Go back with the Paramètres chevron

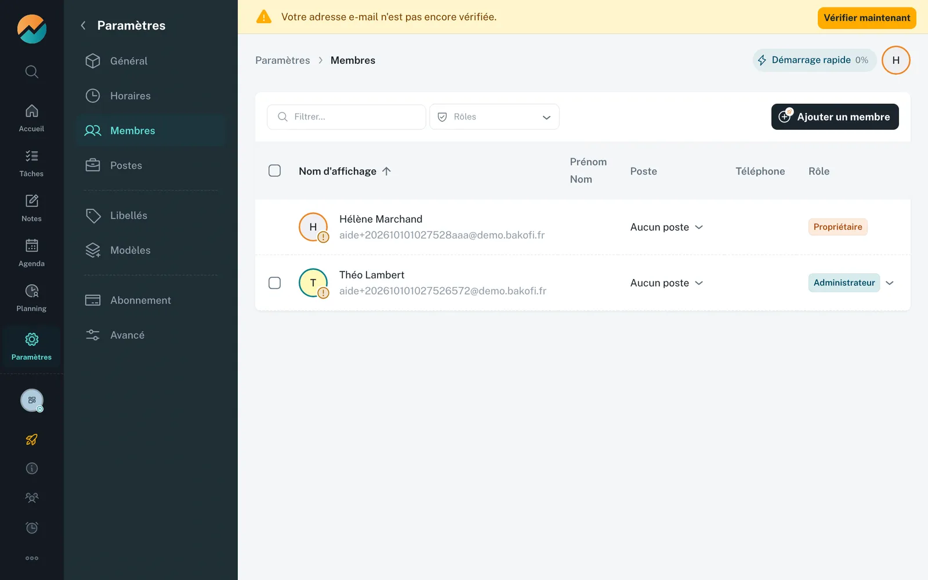pos(83,26)
